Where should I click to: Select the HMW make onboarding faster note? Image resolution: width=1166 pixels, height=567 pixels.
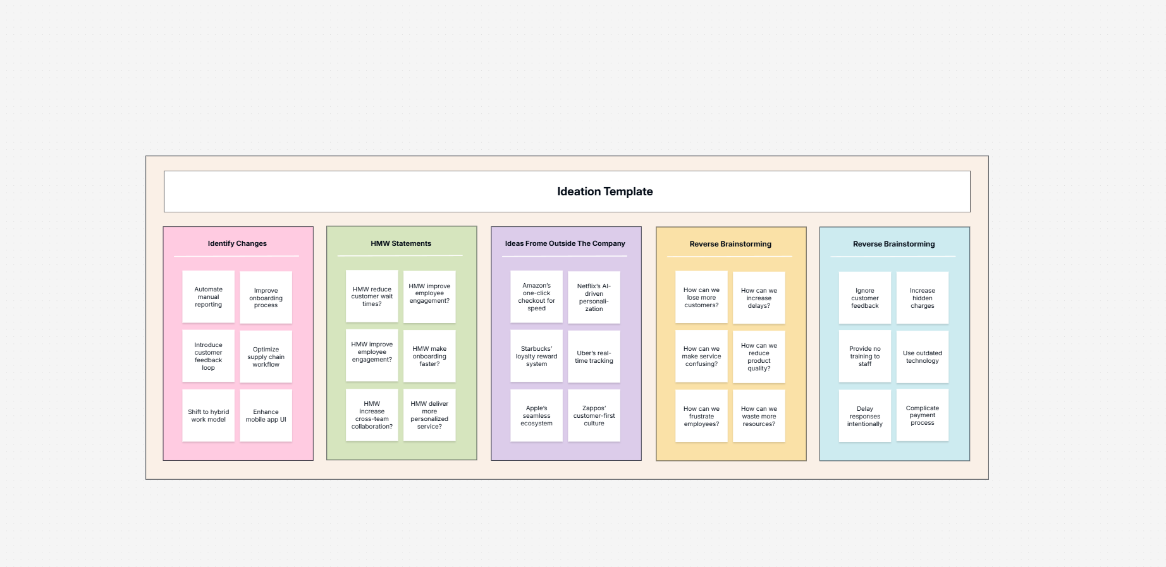pos(429,356)
